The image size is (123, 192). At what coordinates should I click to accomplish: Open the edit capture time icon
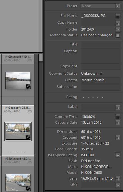point(118,117)
